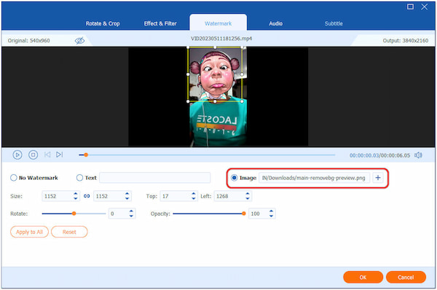Viewport: 437px width, 290px height.
Task: Click the Opacity slider handle
Action: pos(244,213)
